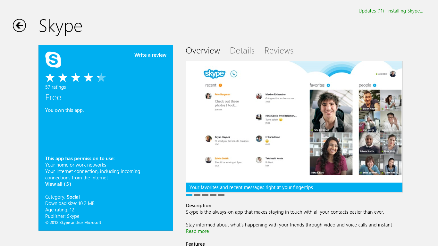Open the Overview tab

click(203, 51)
